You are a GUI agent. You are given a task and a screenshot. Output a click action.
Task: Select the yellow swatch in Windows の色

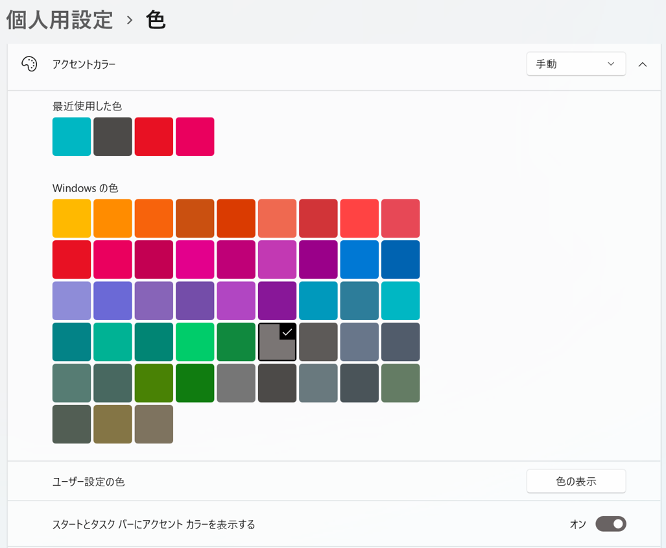point(71,218)
